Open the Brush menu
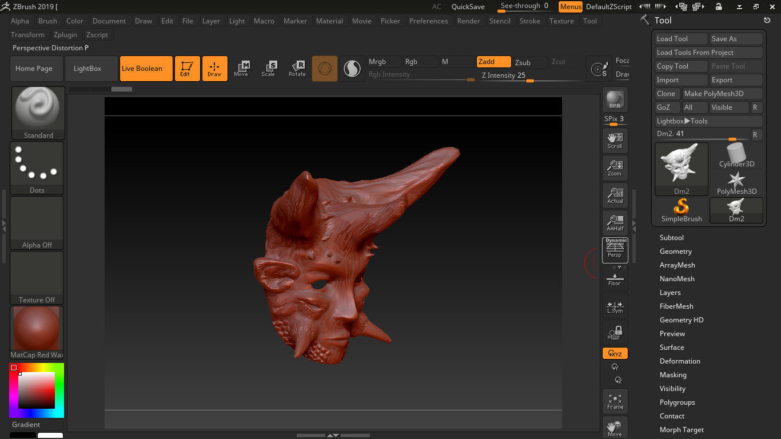This screenshot has height=439, width=781. click(x=47, y=21)
